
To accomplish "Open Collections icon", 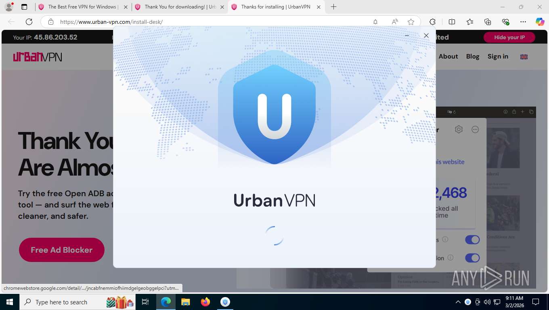I will [x=488, y=22].
